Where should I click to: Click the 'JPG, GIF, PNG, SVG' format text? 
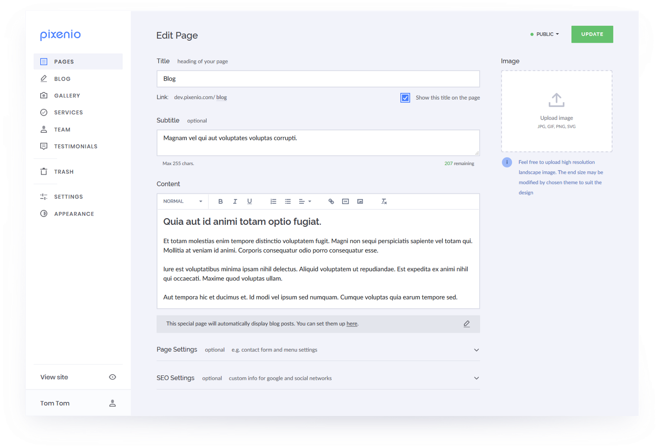tap(557, 127)
